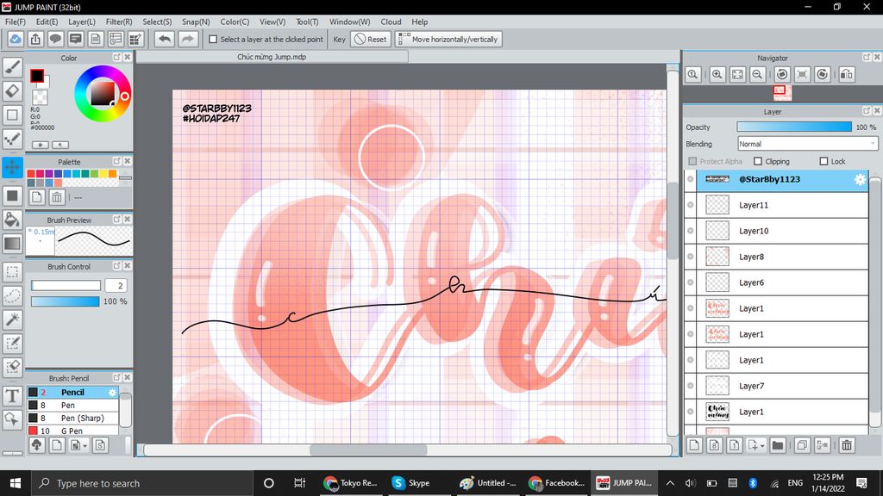Open @StarBby1123 layer settings gear

(x=860, y=179)
